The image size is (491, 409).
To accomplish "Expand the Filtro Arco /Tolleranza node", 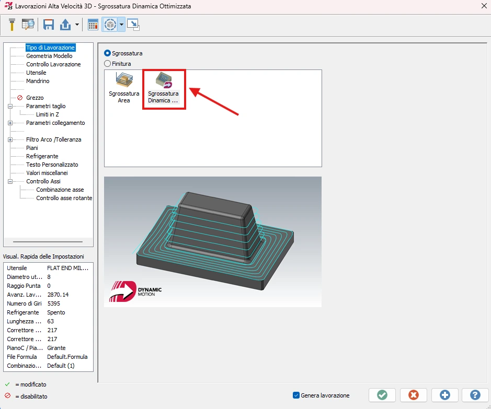I will click(10, 139).
